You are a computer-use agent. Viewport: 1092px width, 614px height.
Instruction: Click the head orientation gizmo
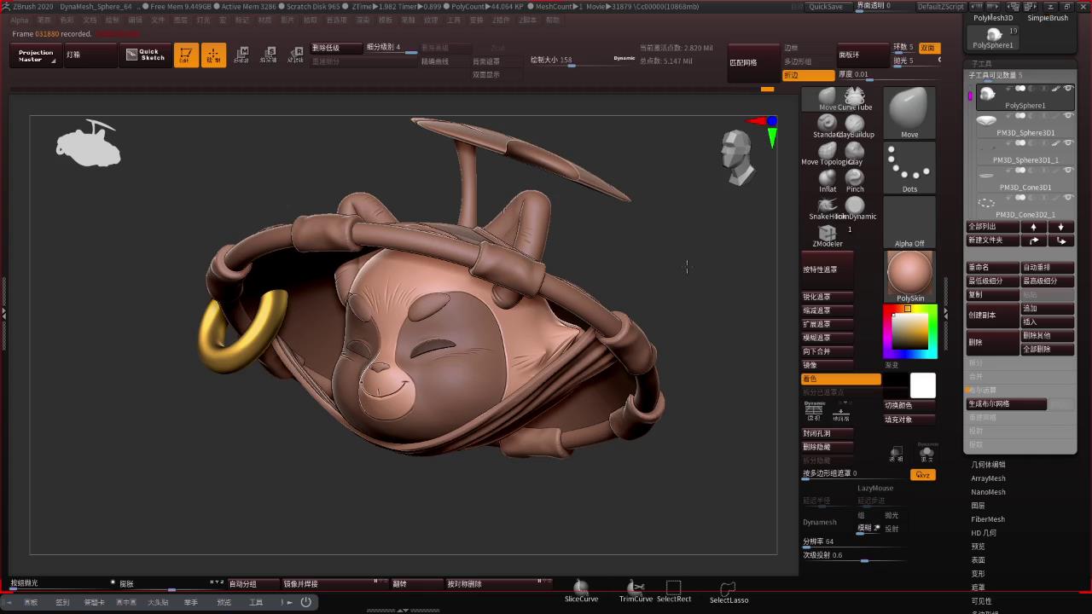tap(737, 157)
